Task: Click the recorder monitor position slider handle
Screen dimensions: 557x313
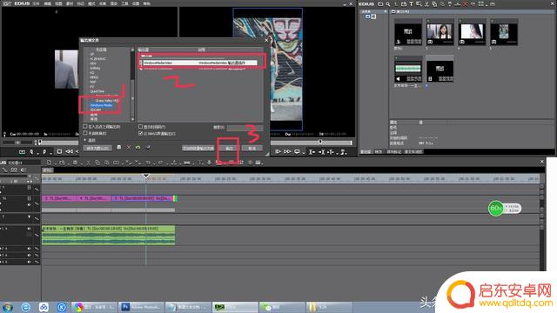Action: pyautogui.click(x=320, y=142)
